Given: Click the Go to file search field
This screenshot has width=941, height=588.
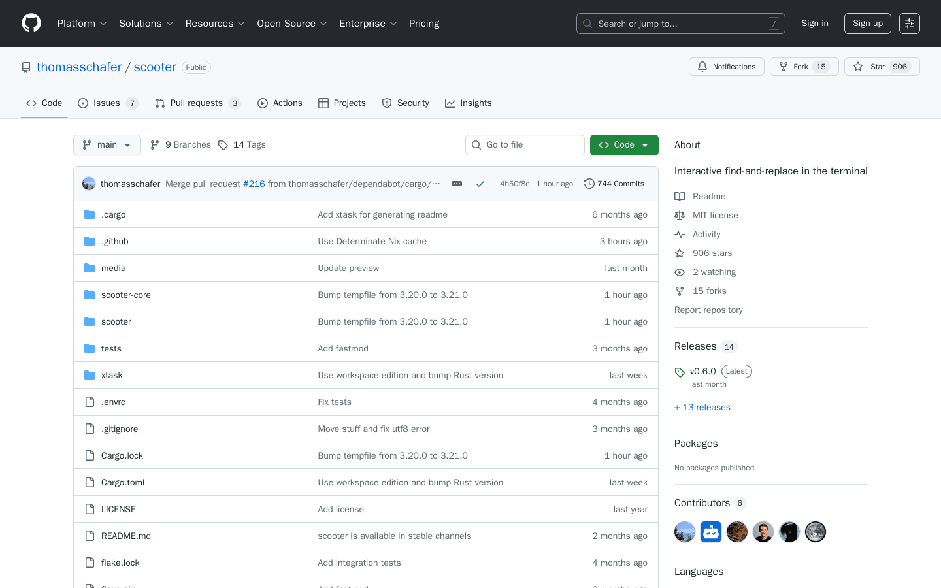Looking at the screenshot, I should click(525, 144).
